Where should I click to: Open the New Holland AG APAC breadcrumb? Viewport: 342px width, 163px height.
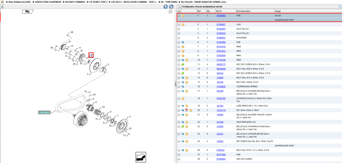coord(21,2)
